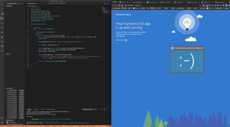Switch to the Debug Console tab
Viewport: 230px width, 127px height.
click(51, 109)
